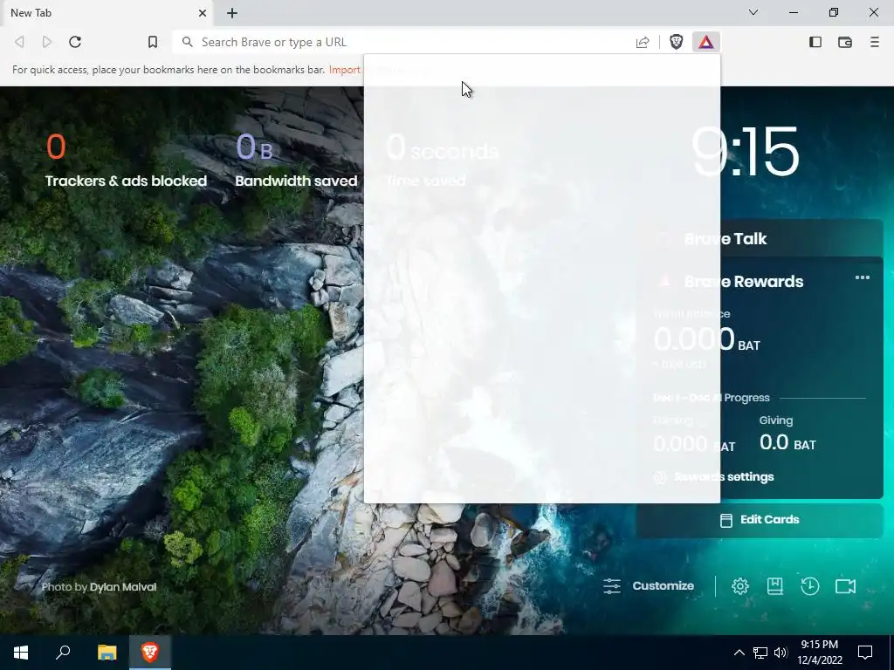Click Brave browser icon in taskbar
894x670 pixels.
(x=150, y=653)
